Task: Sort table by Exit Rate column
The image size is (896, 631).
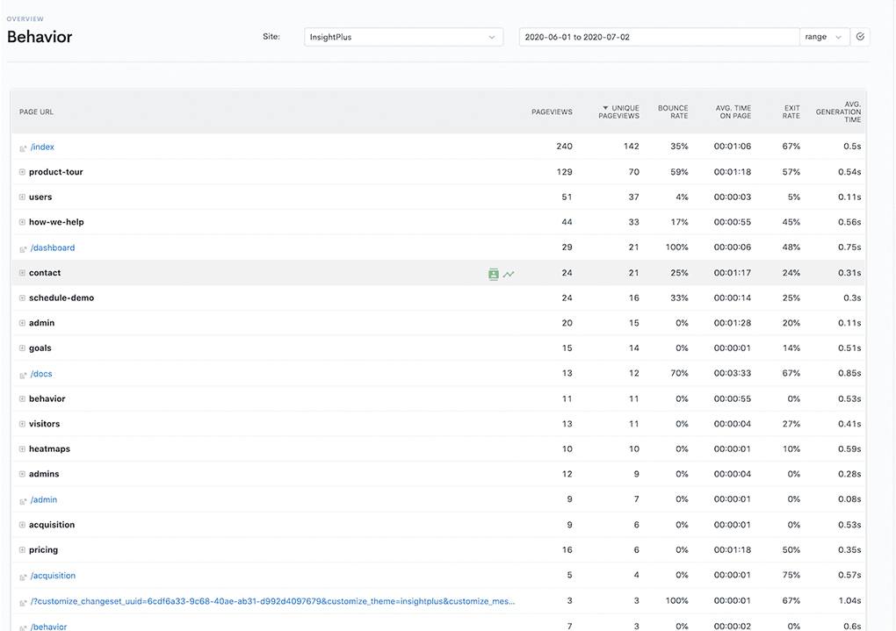Action: (x=791, y=112)
